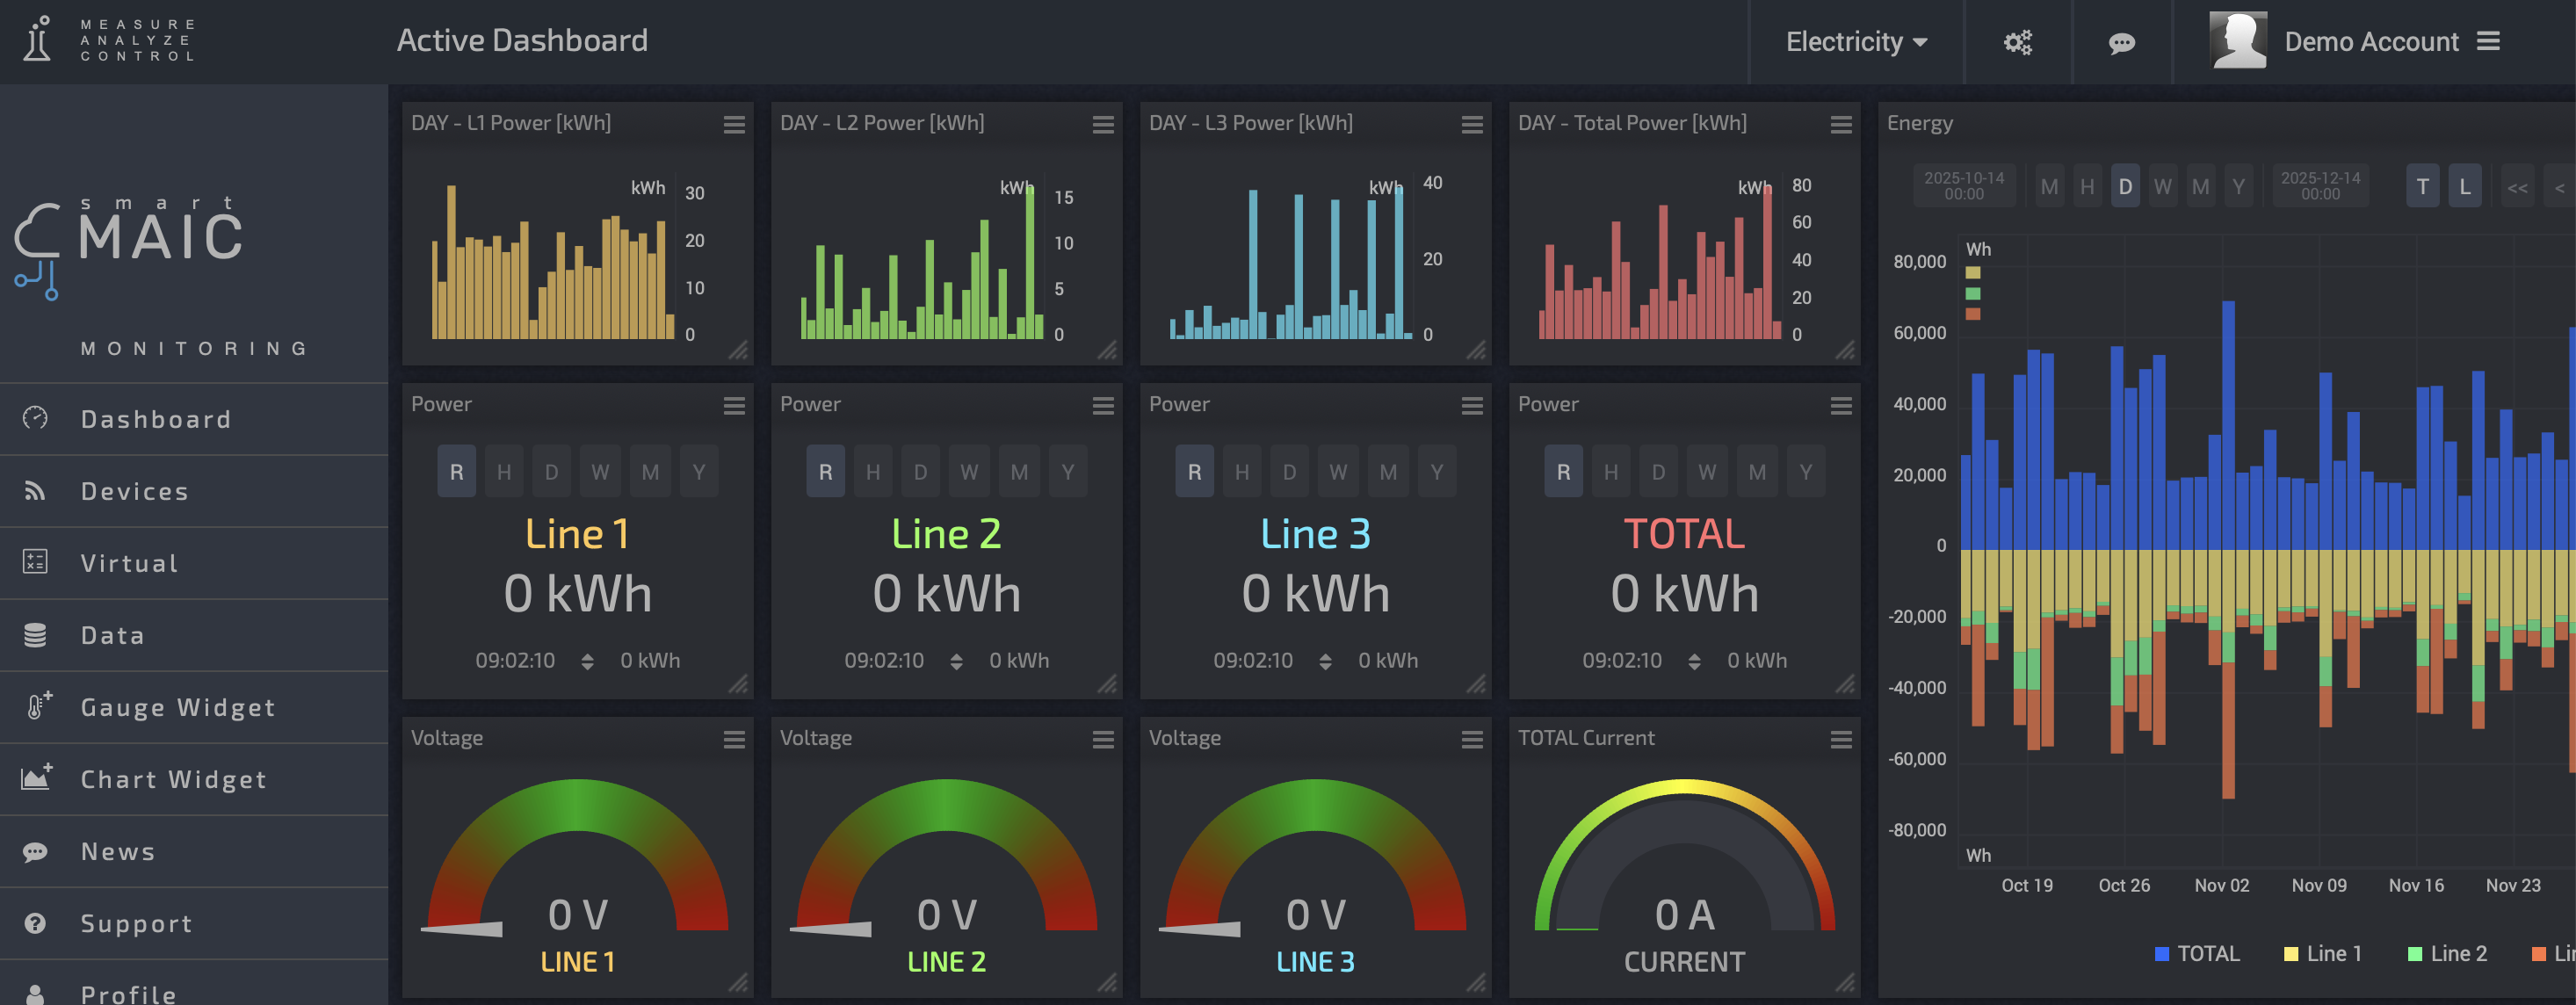This screenshot has width=2576, height=1005.
Task: Click the << previous range button
Action: (2516, 187)
